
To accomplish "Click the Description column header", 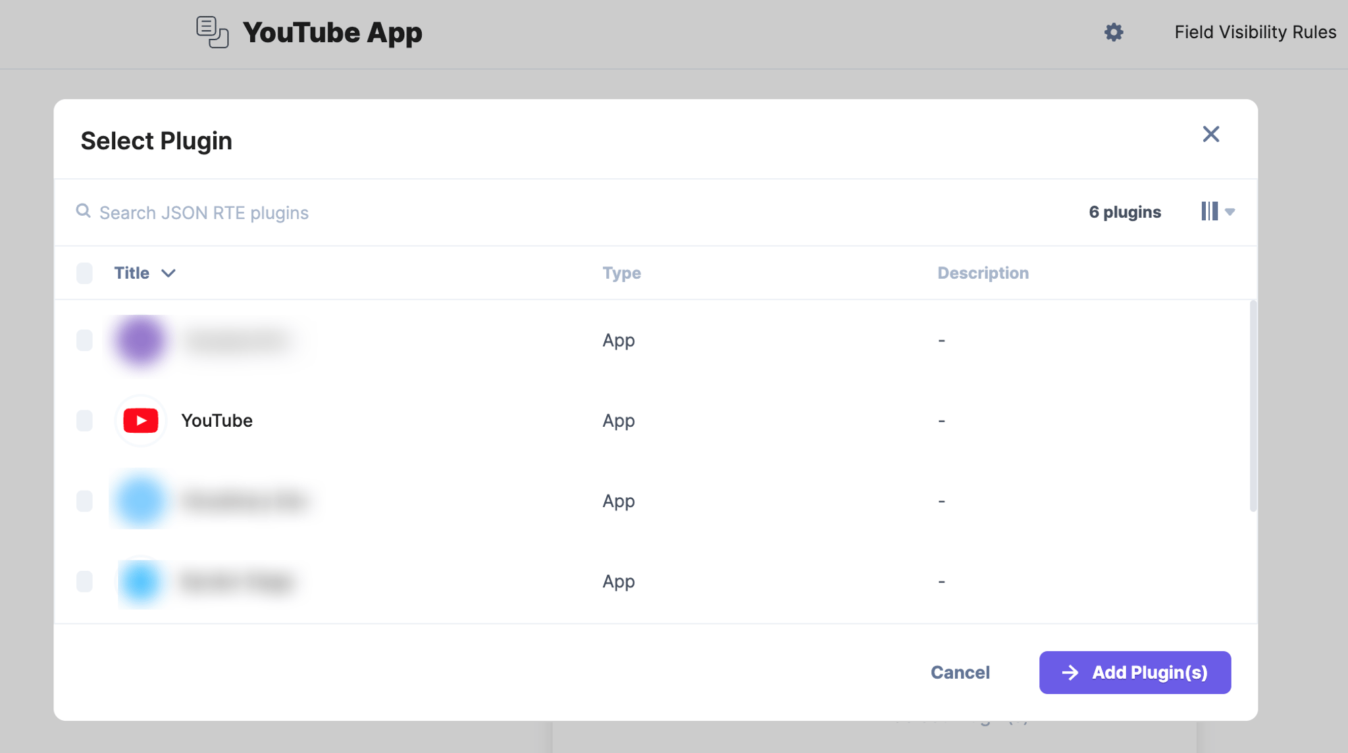I will [x=983, y=273].
